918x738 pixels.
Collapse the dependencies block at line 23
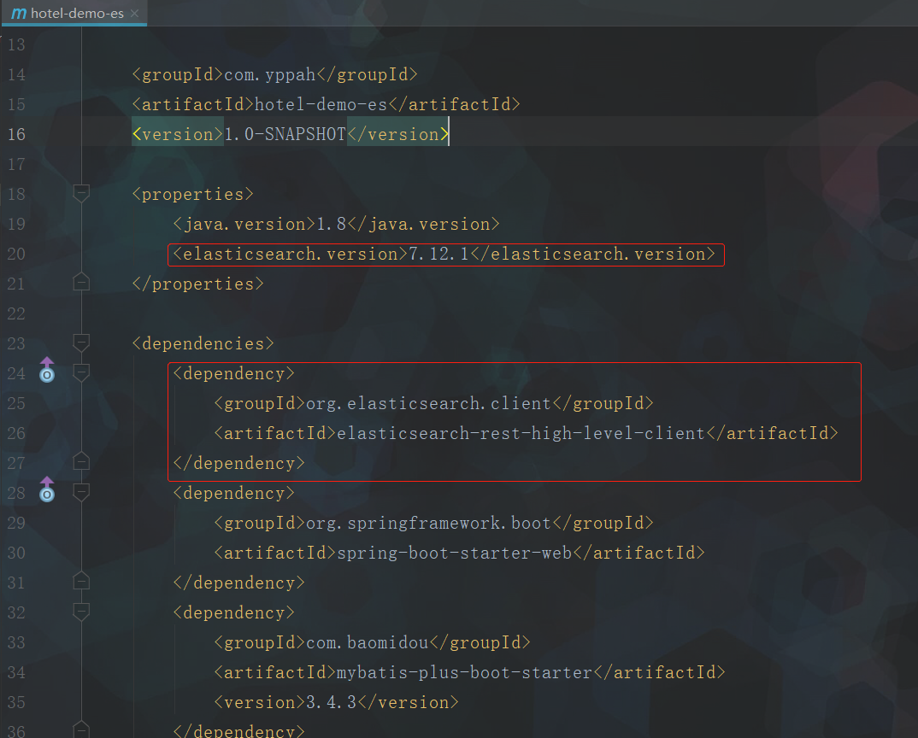coord(81,343)
